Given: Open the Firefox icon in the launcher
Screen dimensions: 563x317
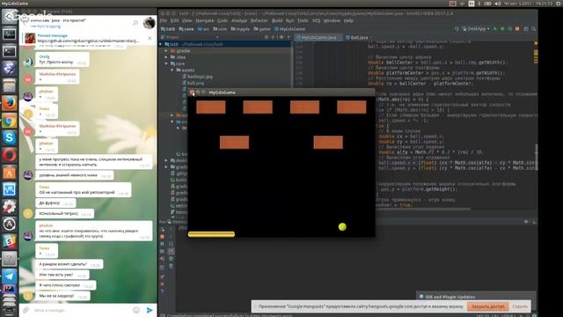Looking at the screenshot, I should (x=10, y=103).
